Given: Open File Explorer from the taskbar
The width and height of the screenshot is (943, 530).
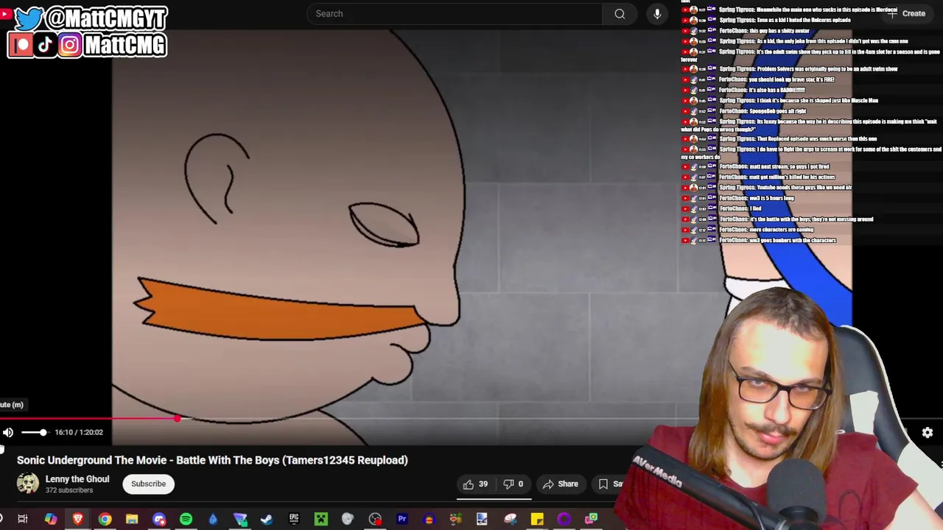Looking at the screenshot, I should (x=132, y=519).
